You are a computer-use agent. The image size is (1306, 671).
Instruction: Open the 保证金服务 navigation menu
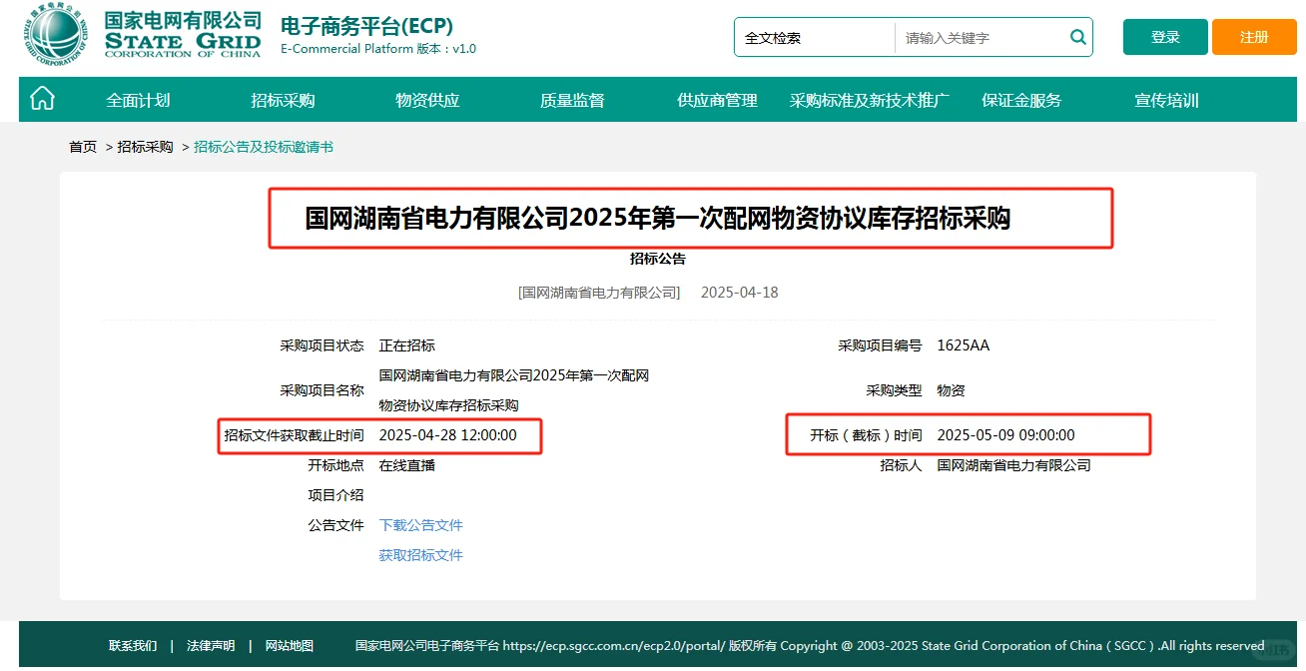point(1019,99)
